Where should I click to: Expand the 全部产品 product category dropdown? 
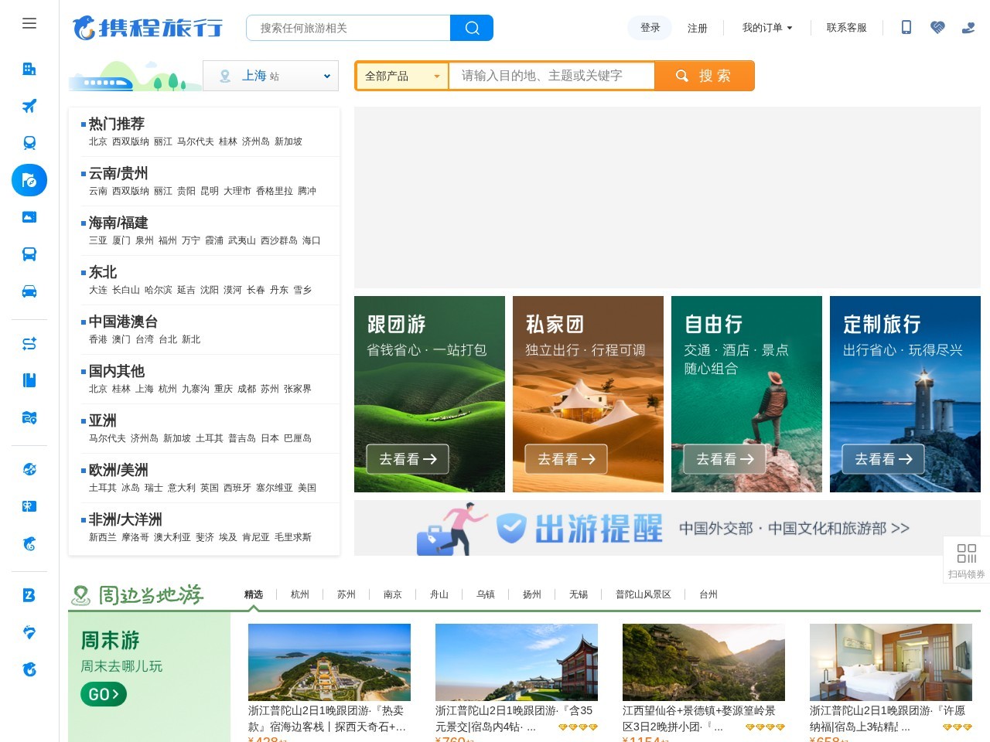(x=401, y=76)
